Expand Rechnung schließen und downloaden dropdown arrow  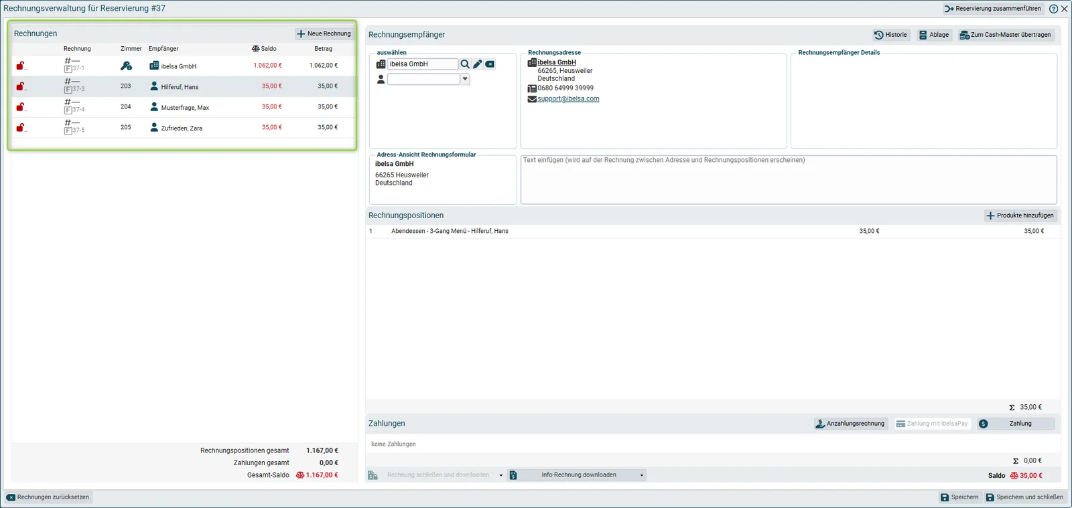click(501, 475)
